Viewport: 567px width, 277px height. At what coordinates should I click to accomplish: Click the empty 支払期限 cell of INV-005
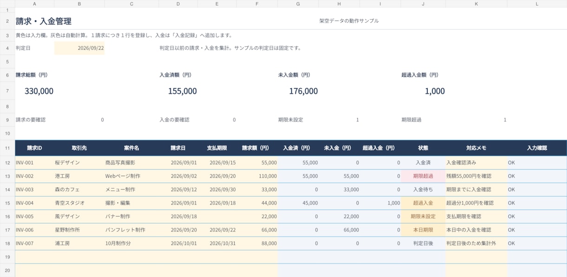[217, 217]
